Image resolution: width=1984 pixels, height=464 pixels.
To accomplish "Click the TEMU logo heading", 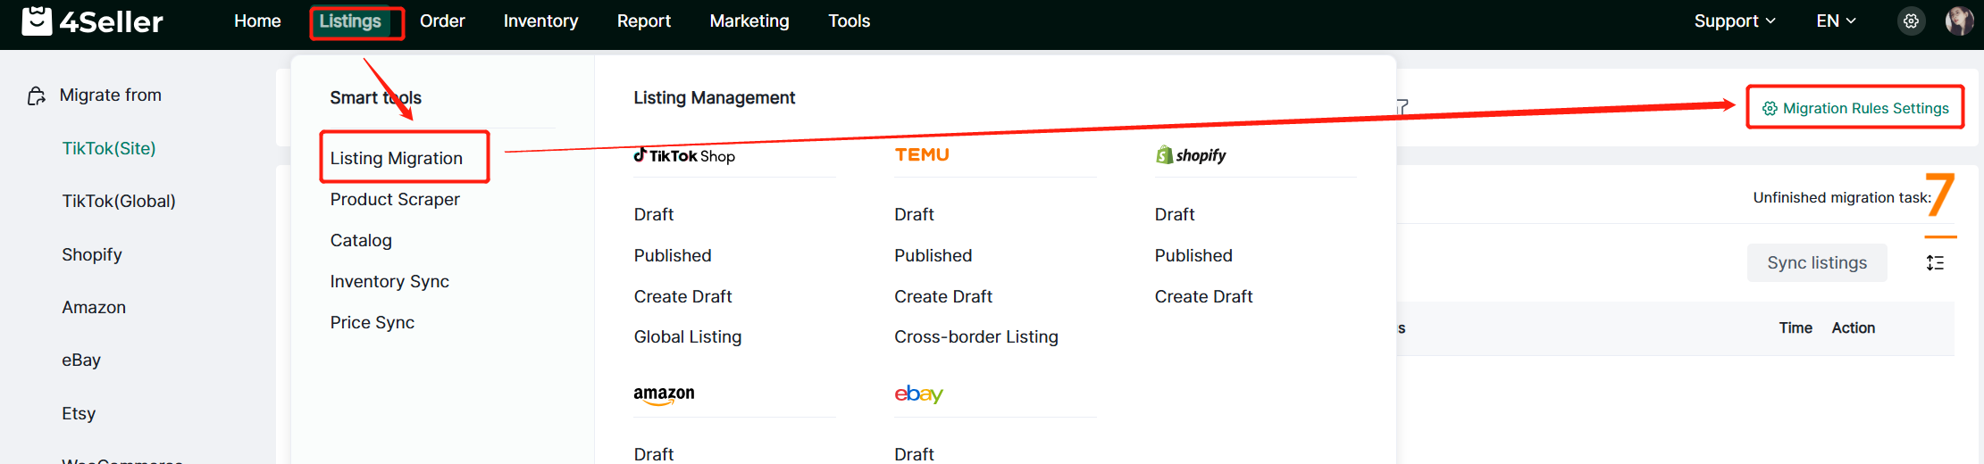I will tap(922, 155).
